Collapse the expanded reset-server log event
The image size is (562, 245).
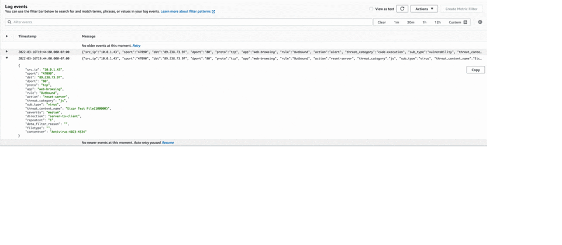tap(7, 58)
